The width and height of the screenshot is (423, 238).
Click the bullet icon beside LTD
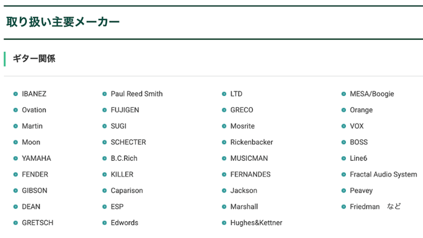coord(224,94)
